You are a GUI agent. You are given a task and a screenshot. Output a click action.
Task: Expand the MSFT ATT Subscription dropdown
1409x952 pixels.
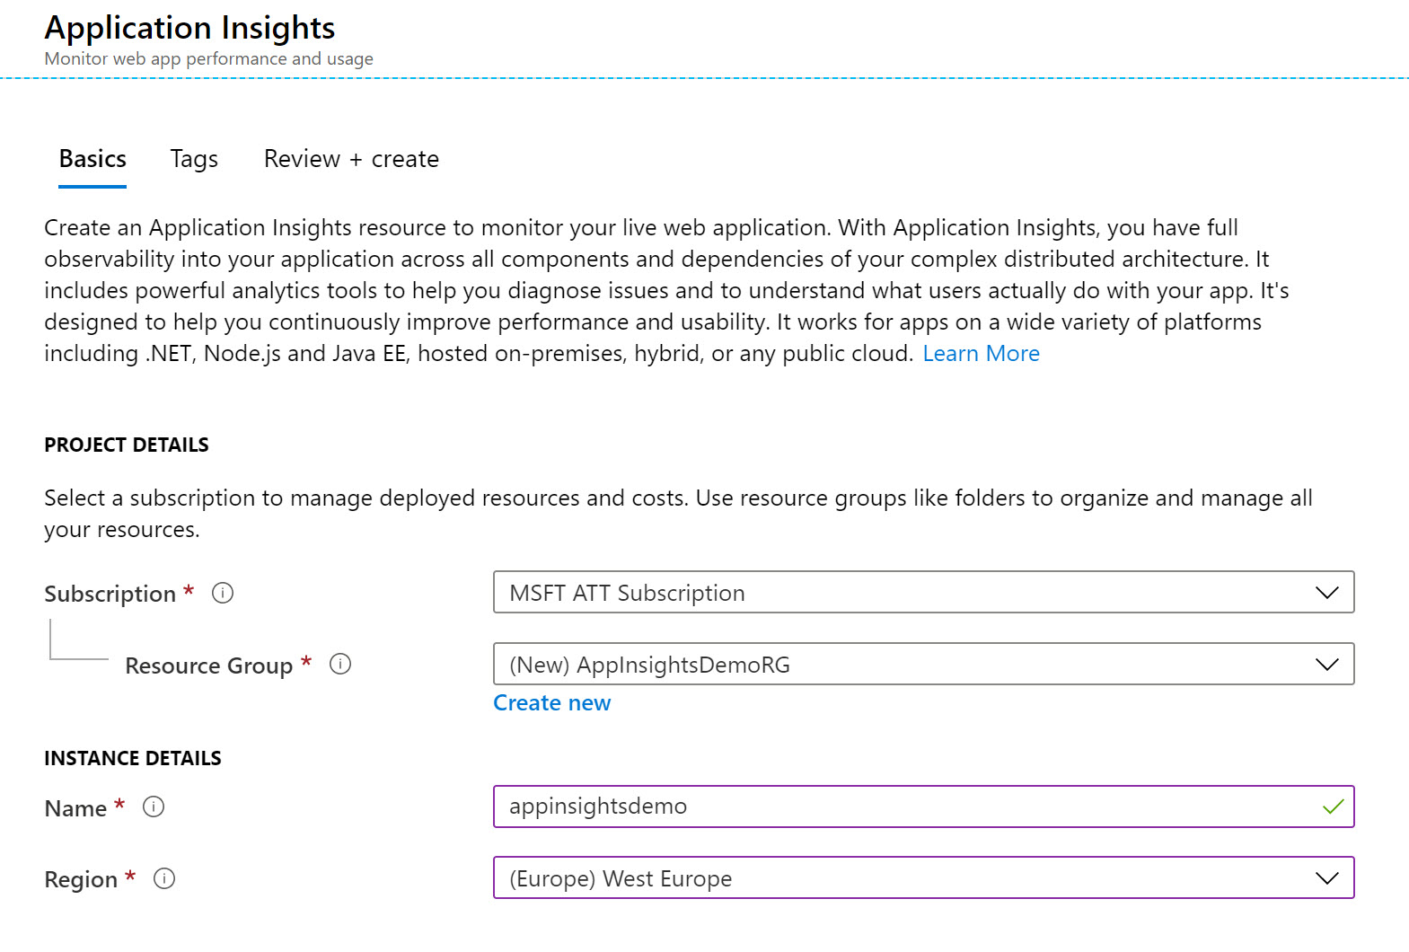pyautogui.click(x=923, y=592)
